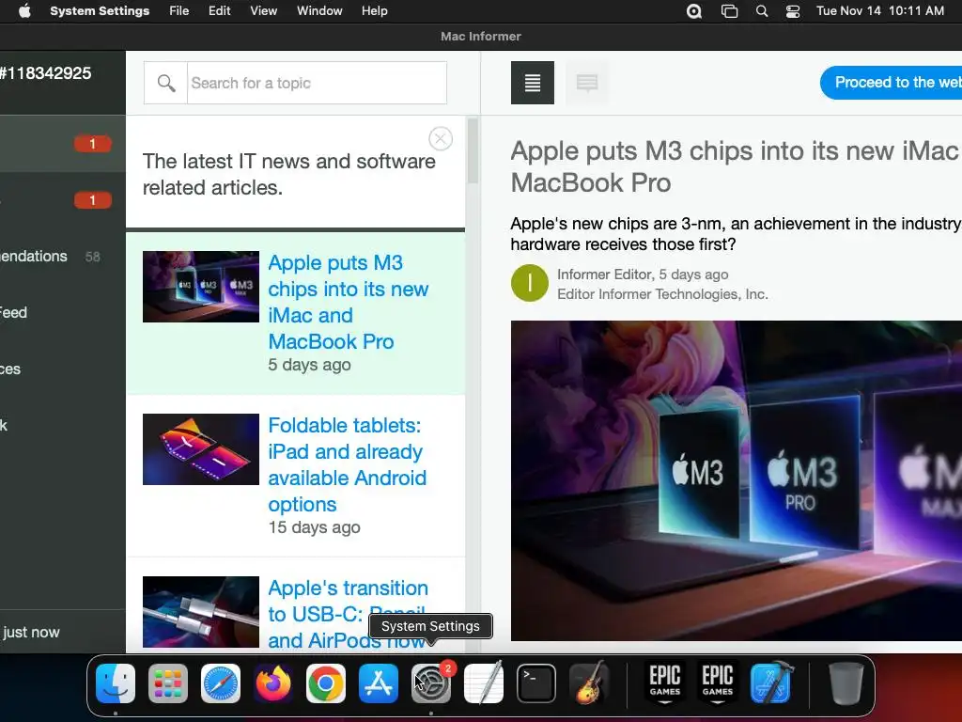
Task: Click the large M3 chips article image
Action: pyautogui.click(x=737, y=480)
